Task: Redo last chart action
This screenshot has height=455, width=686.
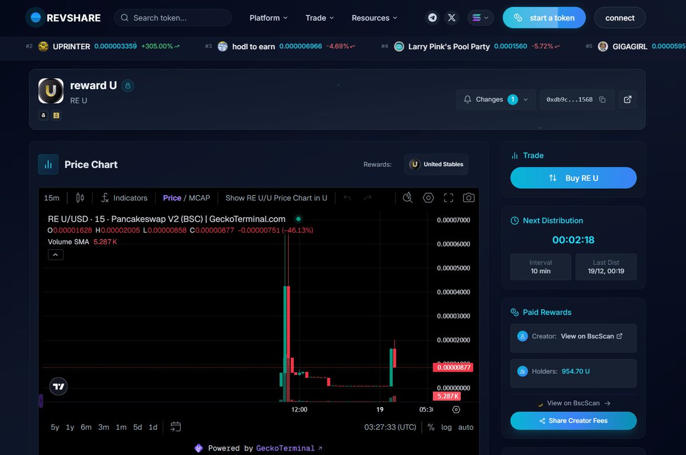Action: pyautogui.click(x=368, y=198)
